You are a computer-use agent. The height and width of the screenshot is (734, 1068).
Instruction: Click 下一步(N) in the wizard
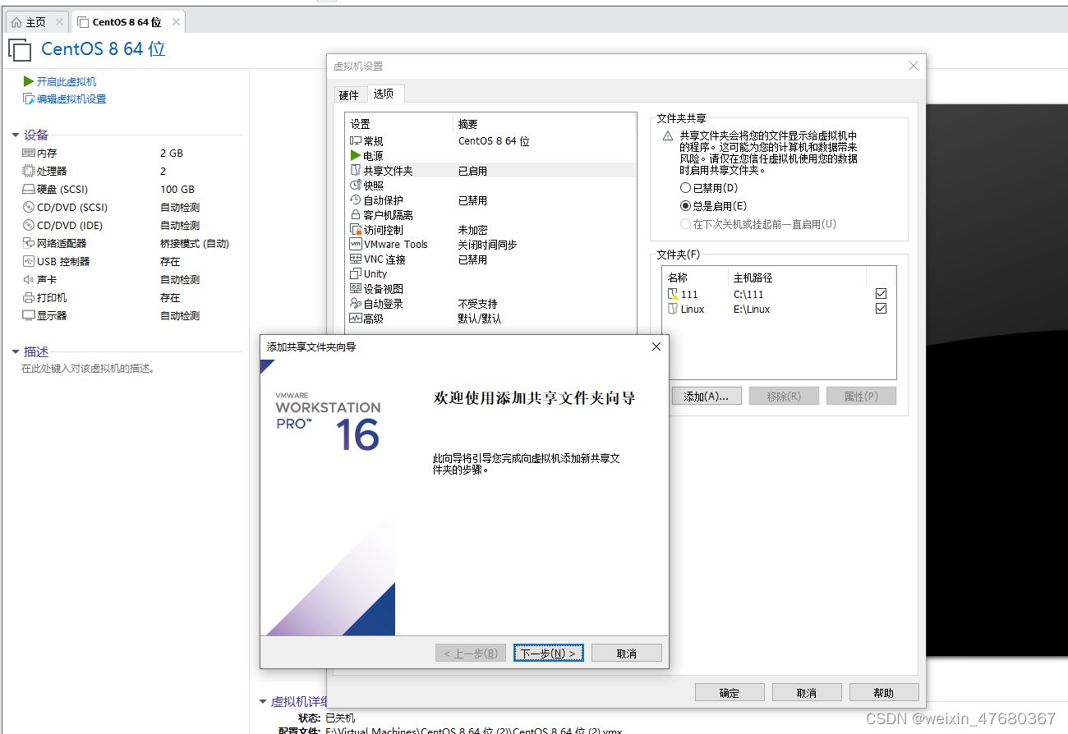(549, 654)
